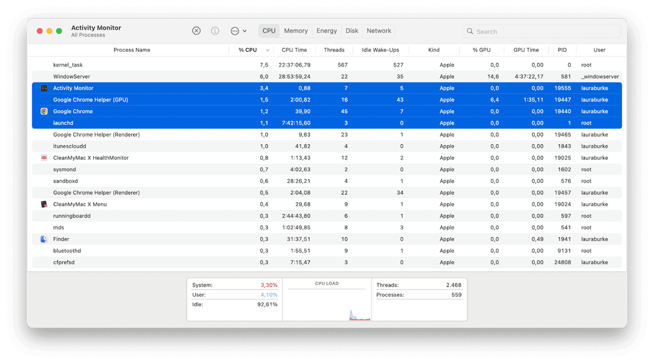Open the Network tab

coord(378,31)
